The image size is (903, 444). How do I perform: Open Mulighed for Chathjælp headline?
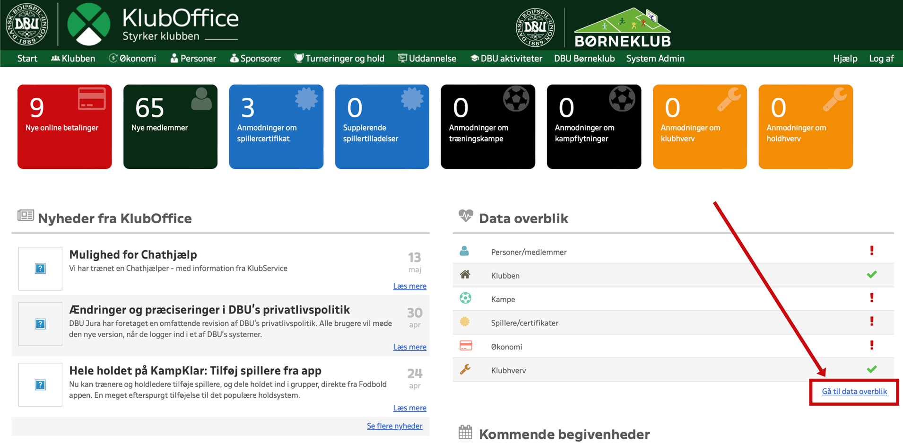point(133,254)
